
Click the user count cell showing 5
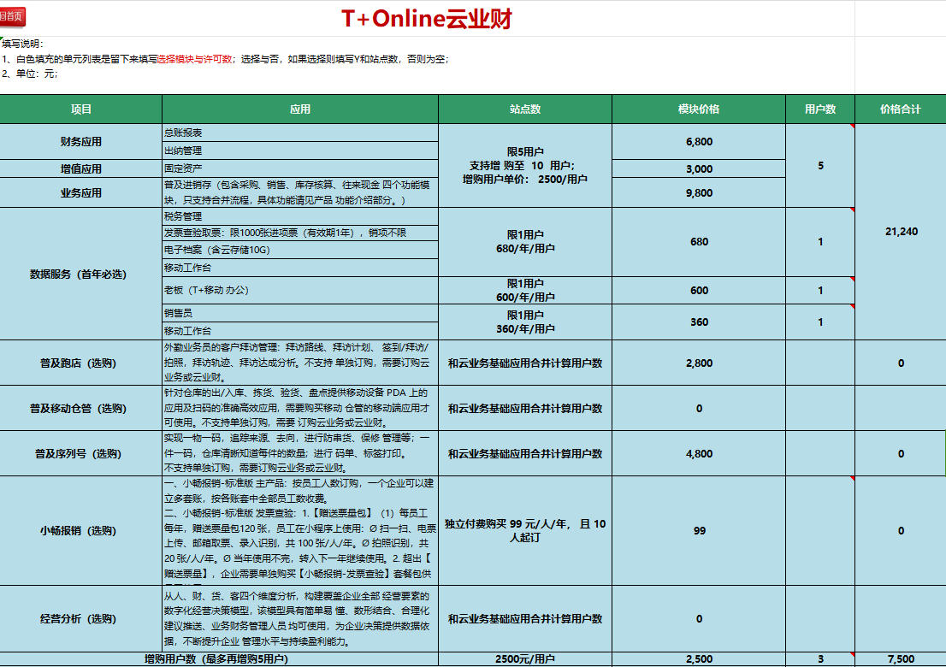tap(820, 166)
